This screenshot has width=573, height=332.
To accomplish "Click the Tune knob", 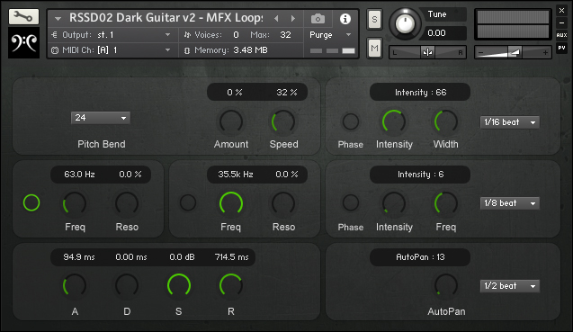I will pyautogui.click(x=405, y=23).
